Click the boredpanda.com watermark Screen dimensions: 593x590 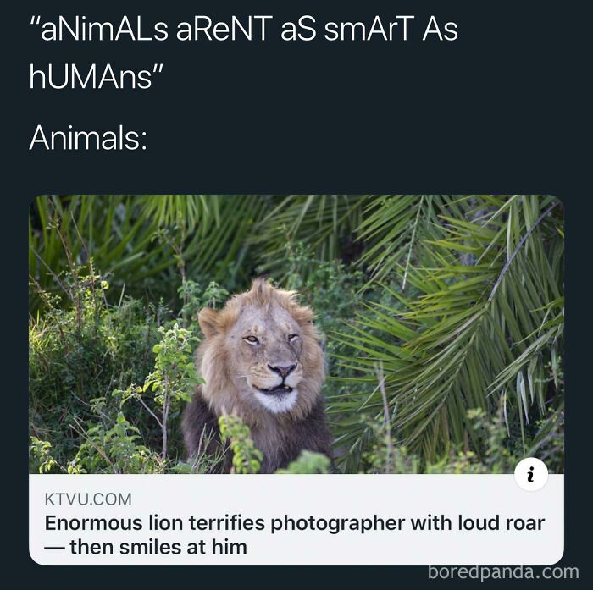tap(503, 572)
